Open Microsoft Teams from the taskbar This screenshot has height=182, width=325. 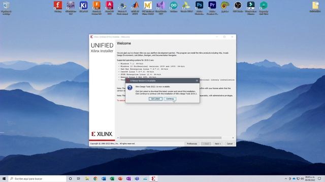pyautogui.click(x=137, y=178)
